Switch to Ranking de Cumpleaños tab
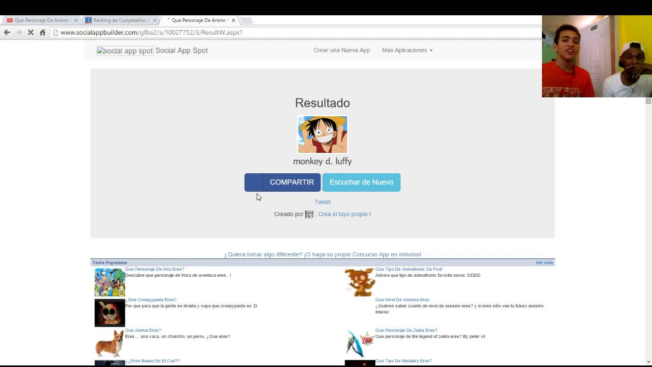Viewport: 652px width, 367px height. 119,20
